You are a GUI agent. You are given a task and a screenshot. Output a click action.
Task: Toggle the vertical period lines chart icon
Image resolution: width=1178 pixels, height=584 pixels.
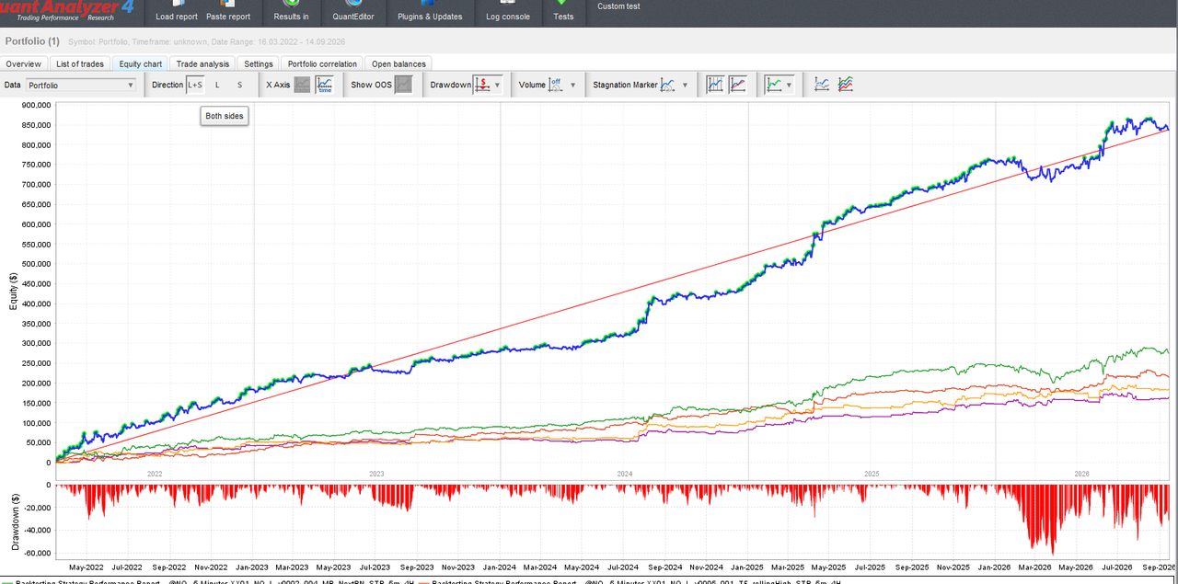tap(715, 85)
